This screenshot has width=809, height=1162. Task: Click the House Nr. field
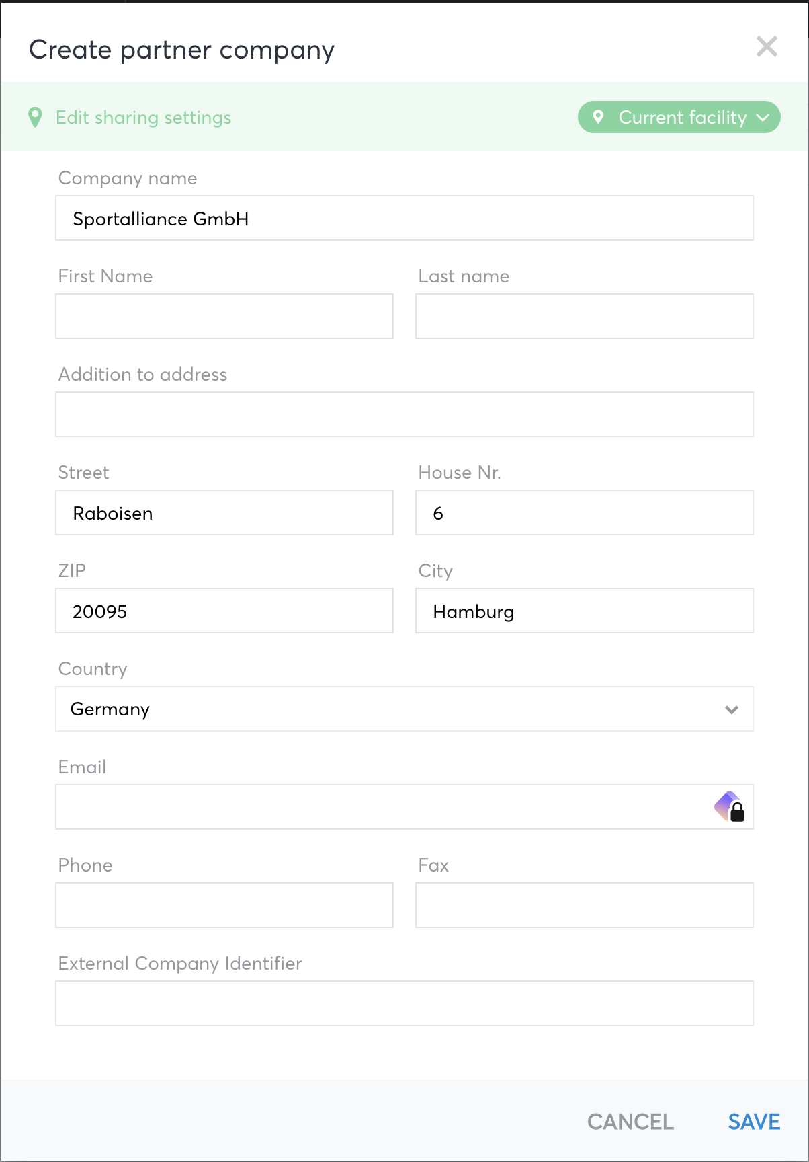585,512
